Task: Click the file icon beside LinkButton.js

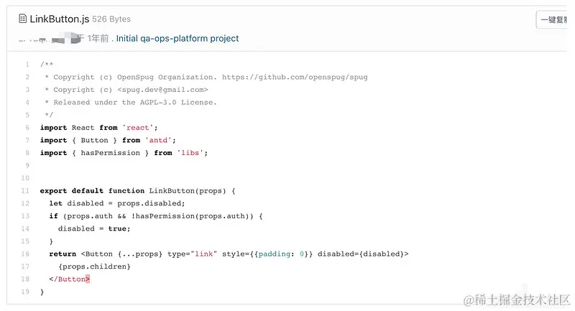Action: [x=23, y=19]
